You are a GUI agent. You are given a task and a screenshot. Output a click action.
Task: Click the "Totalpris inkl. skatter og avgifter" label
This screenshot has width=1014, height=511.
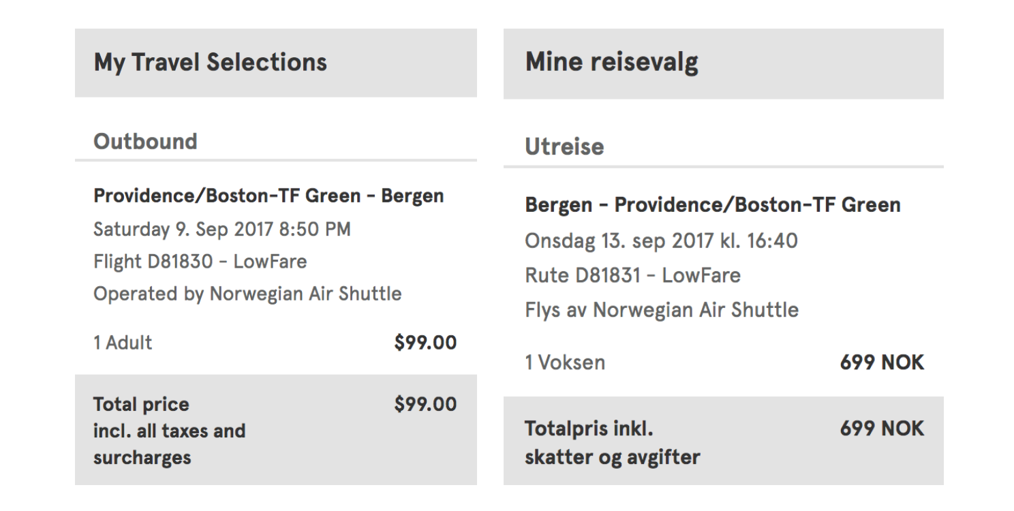611,443
